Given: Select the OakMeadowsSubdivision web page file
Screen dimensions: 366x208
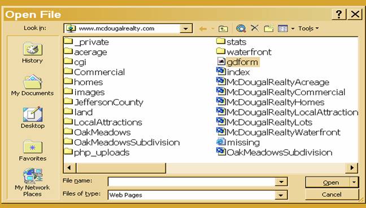Looking at the screenshot, I should pyautogui.click(x=274, y=153).
